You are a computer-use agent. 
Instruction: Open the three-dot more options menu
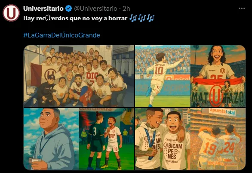(x=242, y=8)
